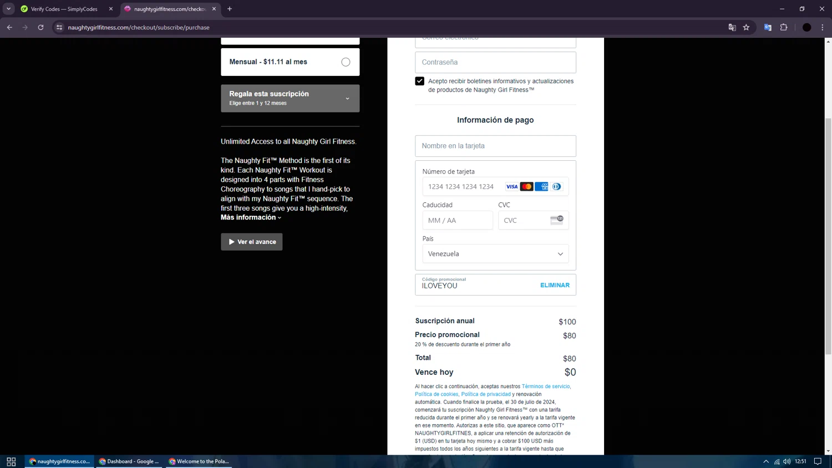The image size is (832, 468).
Task: Go back to previous page
Action: [x=9, y=27]
